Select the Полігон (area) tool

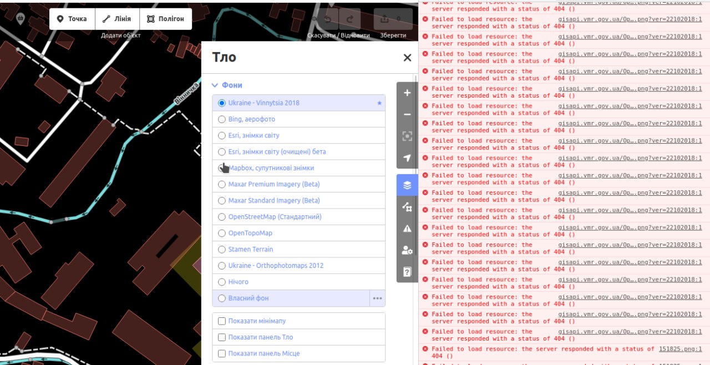(166, 19)
